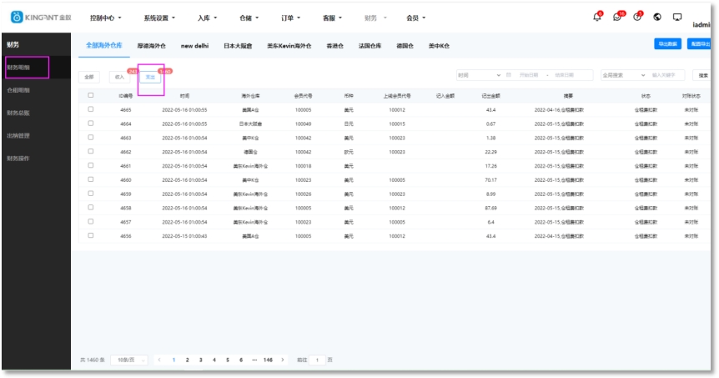Open the 全局搜索 scope dropdown
Viewport: 719px width, 378px height.
click(x=623, y=75)
